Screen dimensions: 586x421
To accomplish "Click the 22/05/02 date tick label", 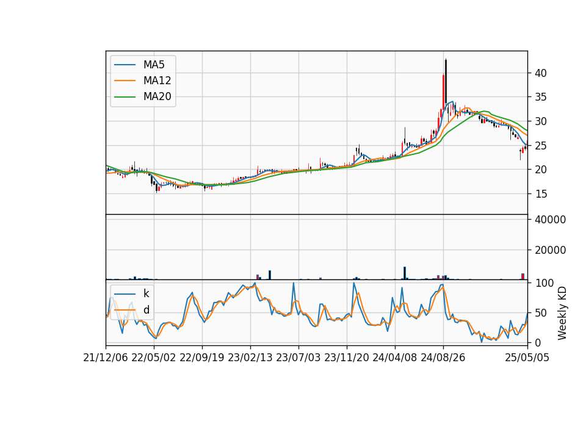I will click(154, 358).
